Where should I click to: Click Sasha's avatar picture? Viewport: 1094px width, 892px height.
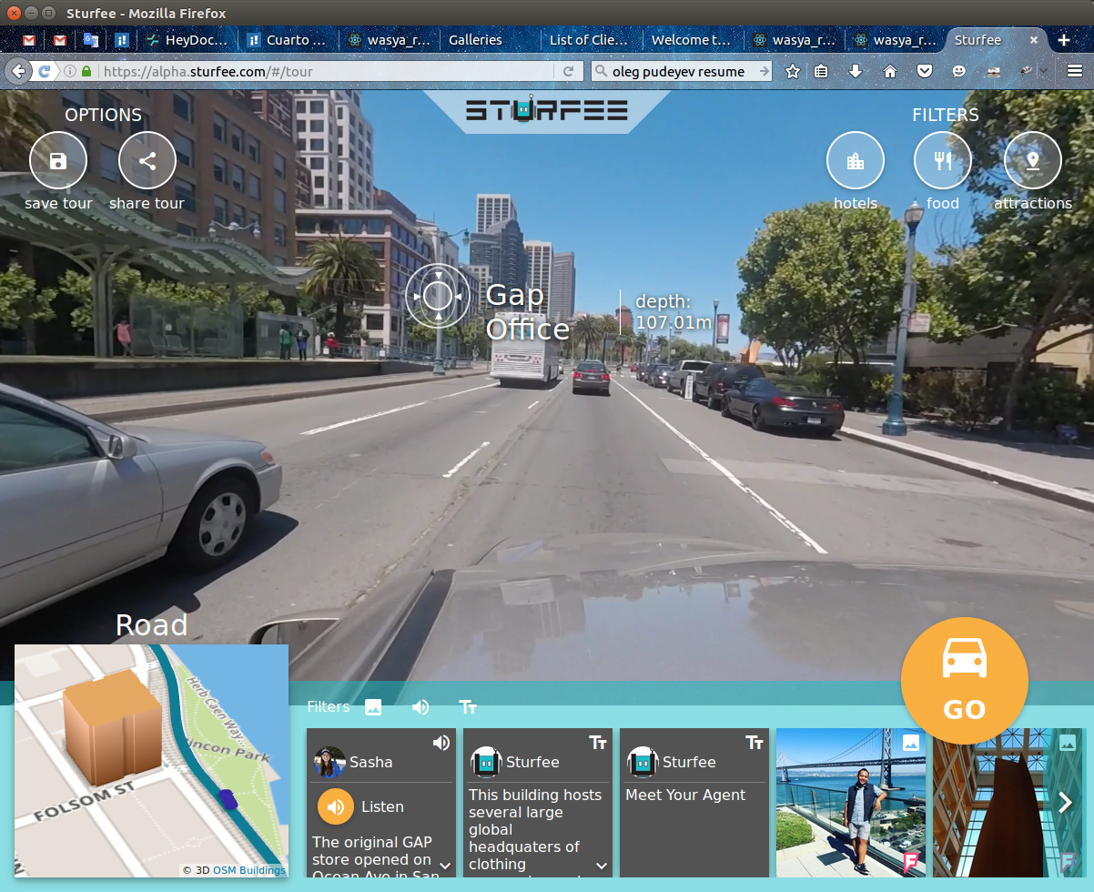tap(329, 763)
